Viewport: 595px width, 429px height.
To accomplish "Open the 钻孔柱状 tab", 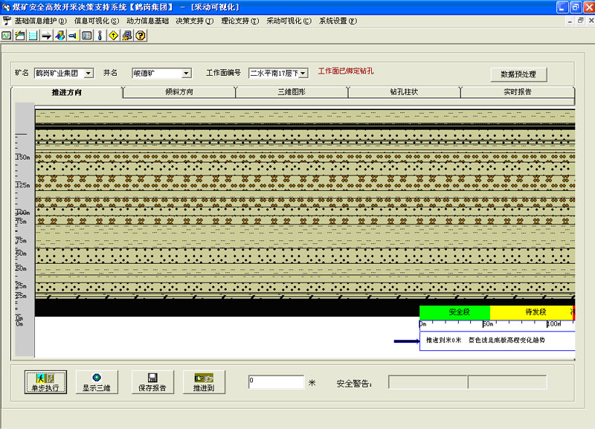I will point(404,92).
